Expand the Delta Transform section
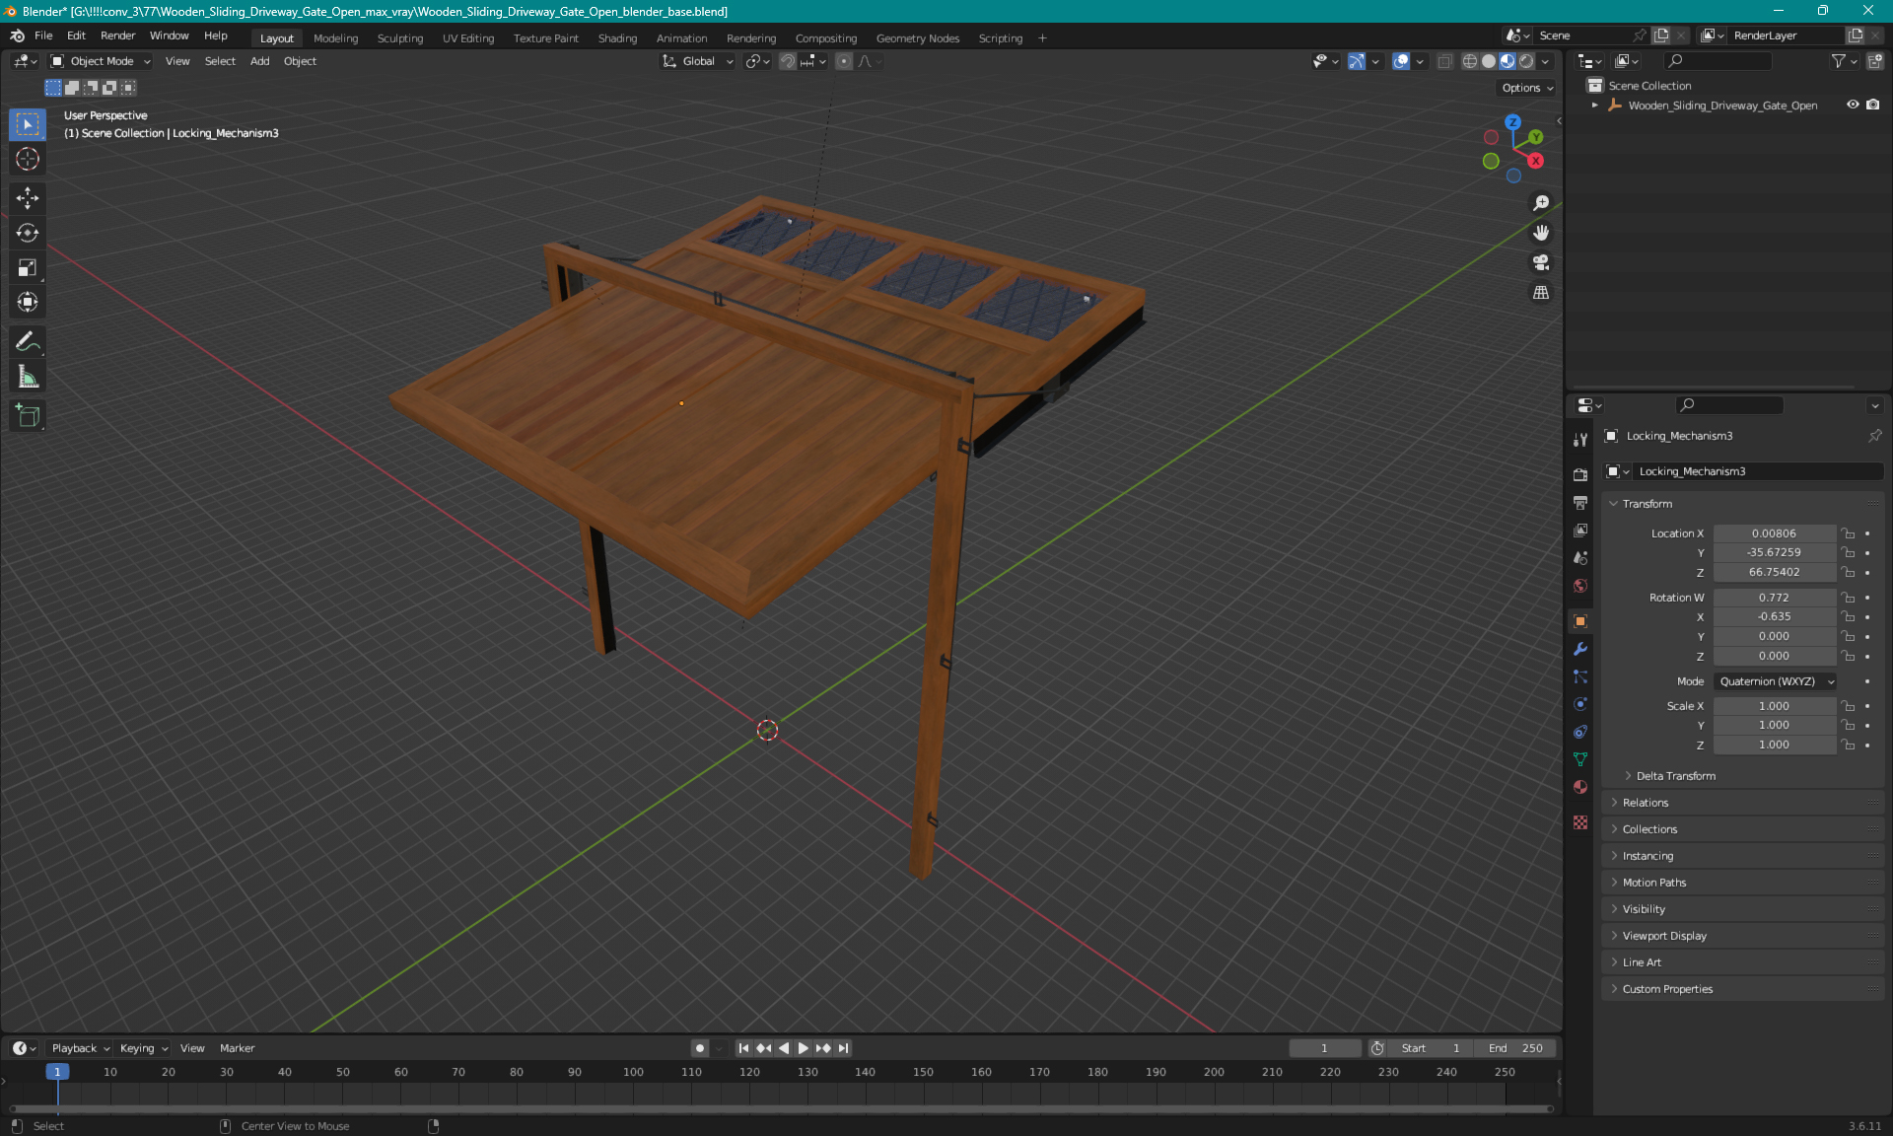The height and width of the screenshot is (1136, 1893). [x=1675, y=775]
